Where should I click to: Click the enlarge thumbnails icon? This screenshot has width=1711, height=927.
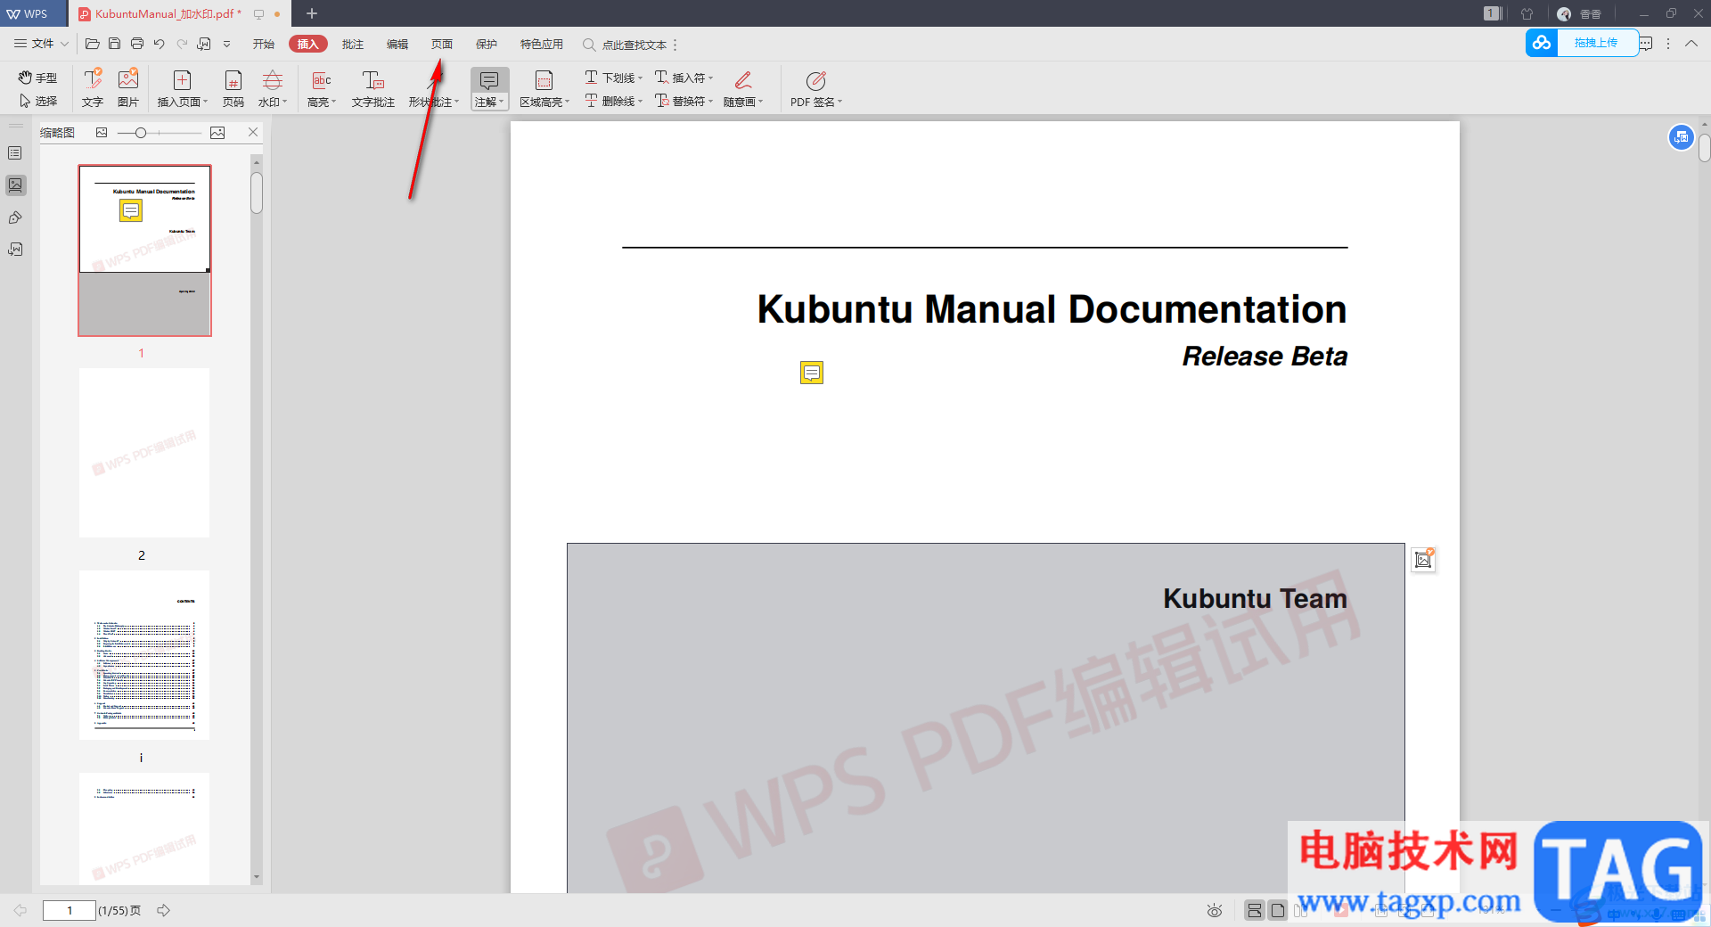click(217, 133)
